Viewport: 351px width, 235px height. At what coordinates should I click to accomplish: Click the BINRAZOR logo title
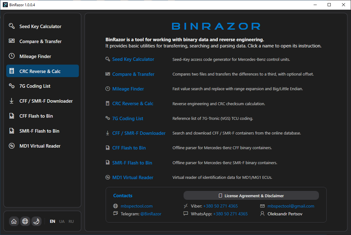[216, 26]
